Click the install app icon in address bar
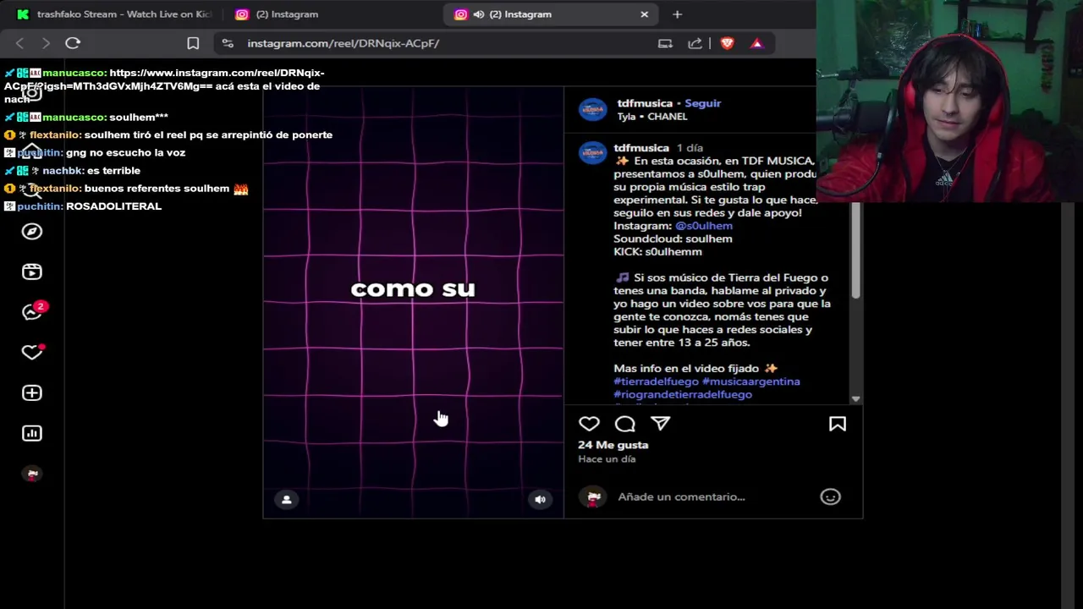Image resolution: width=1083 pixels, height=609 pixels. (665, 43)
